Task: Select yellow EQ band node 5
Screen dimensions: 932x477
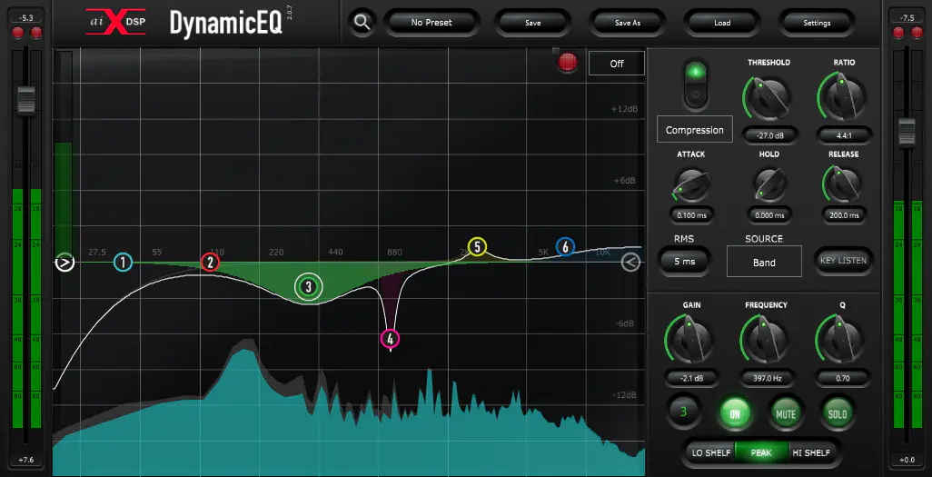Action: click(x=477, y=246)
